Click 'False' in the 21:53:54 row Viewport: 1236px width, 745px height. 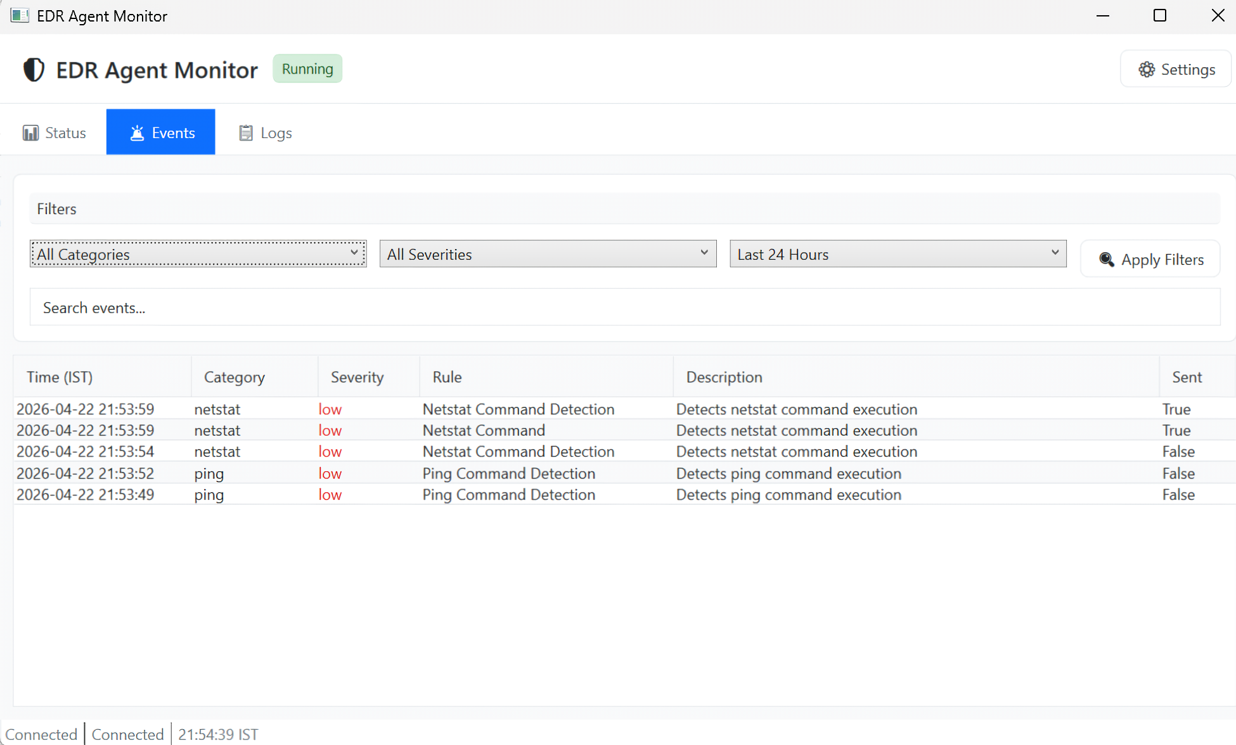click(x=1178, y=452)
